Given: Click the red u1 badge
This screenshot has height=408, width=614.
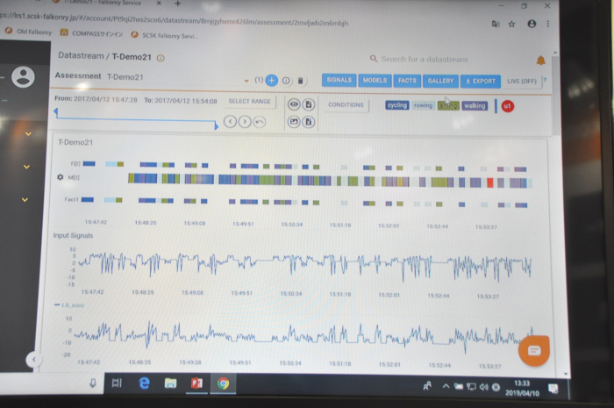Looking at the screenshot, I should pos(508,105).
